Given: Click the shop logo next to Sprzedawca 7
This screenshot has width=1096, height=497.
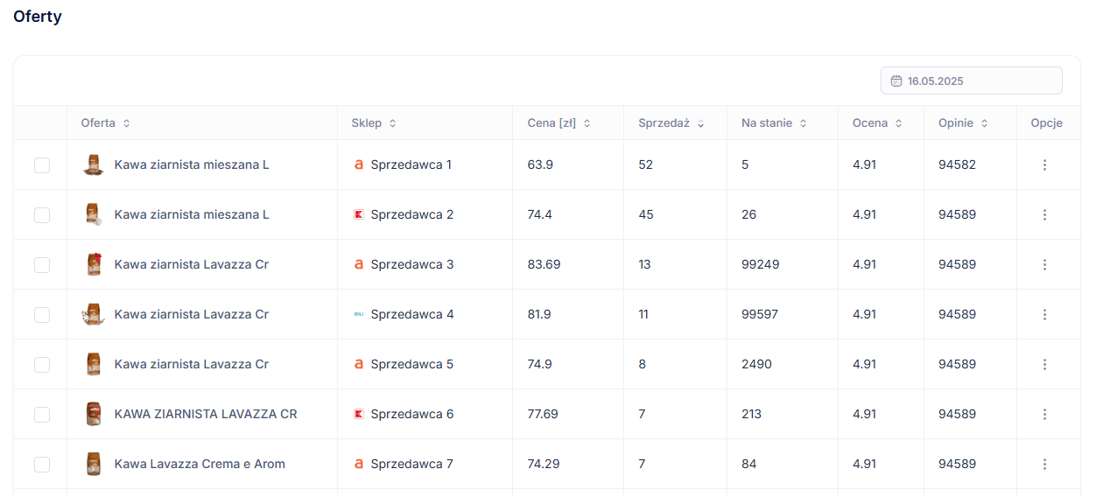Looking at the screenshot, I should click(x=358, y=464).
